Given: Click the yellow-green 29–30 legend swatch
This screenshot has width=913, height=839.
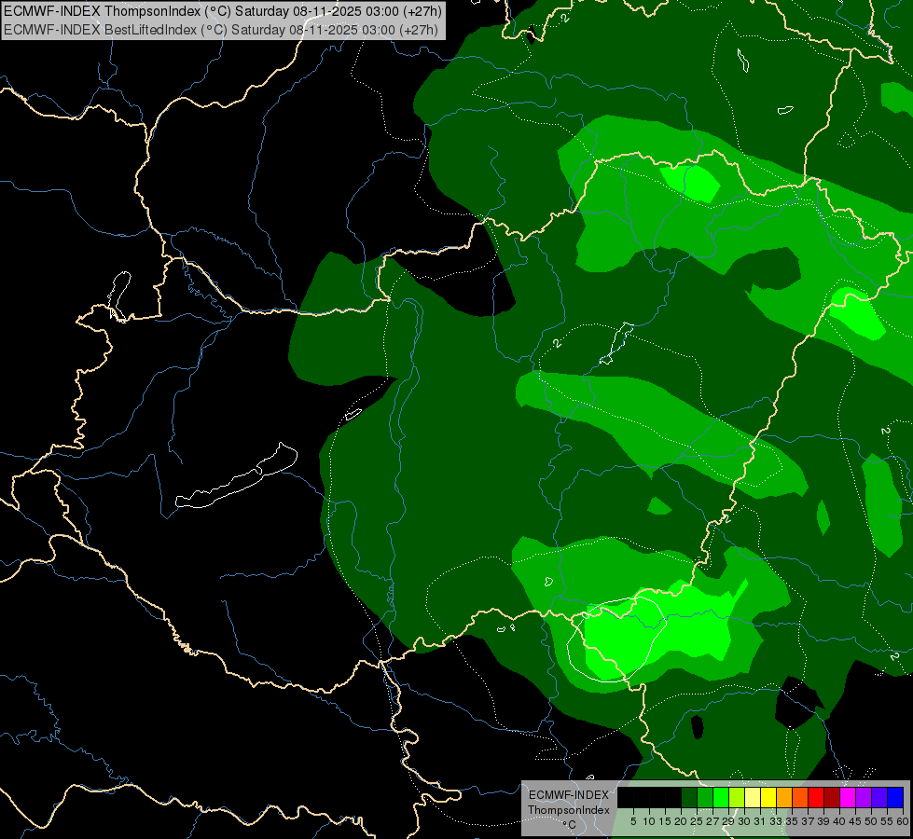Looking at the screenshot, I should [x=737, y=797].
